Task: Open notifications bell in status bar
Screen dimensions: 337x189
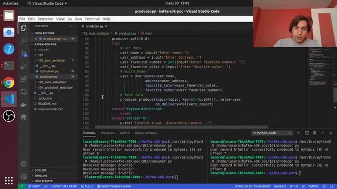Action: coord(332,186)
